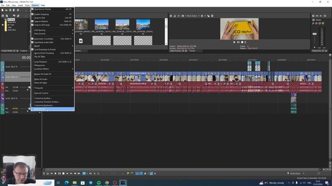This screenshot has height=186, width=332.
Task: Toggle Automatic Crossfades option
Action: (52, 39)
